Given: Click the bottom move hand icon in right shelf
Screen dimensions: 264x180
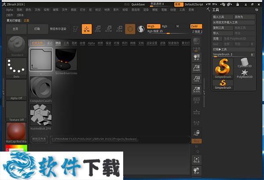Looking at the screenshot, I should [197, 171].
